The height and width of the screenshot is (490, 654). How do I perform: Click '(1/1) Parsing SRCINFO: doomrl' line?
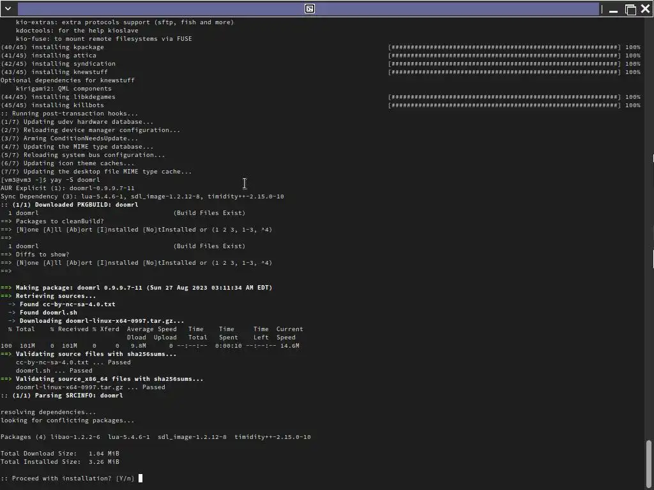[62, 396]
